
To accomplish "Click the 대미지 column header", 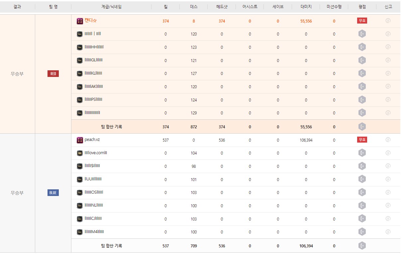I will [x=306, y=7].
